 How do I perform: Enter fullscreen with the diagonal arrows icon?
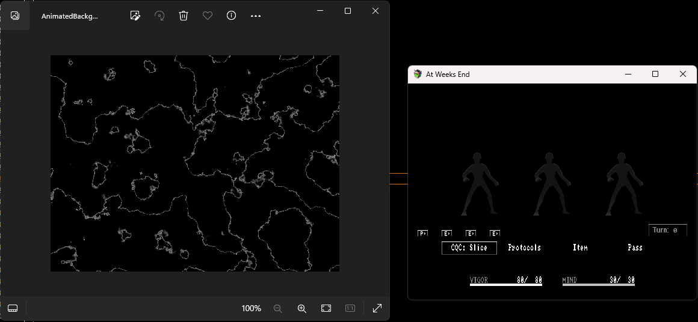(x=377, y=308)
